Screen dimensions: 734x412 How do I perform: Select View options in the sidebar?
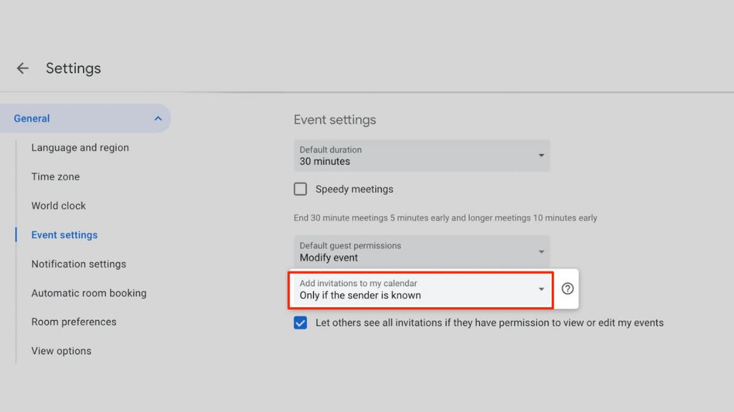coord(61,350)
